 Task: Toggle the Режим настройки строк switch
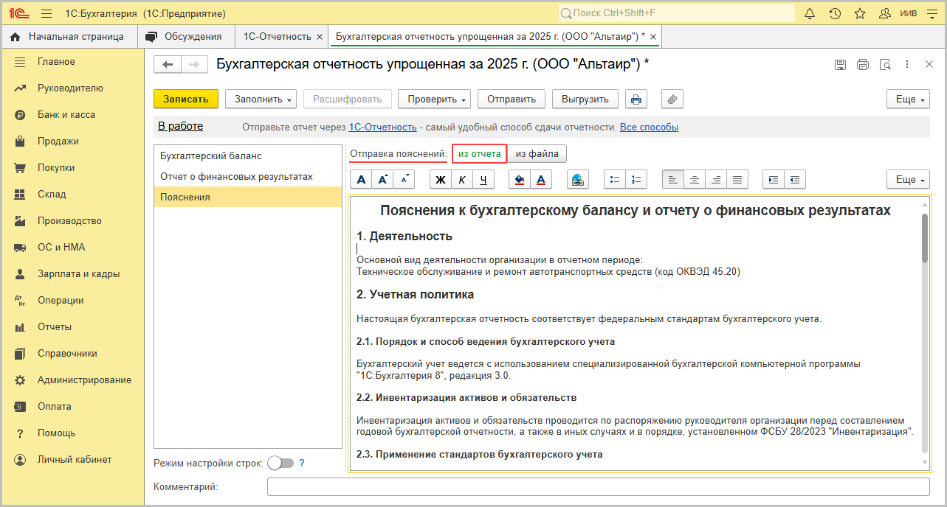tap(280, 464)
